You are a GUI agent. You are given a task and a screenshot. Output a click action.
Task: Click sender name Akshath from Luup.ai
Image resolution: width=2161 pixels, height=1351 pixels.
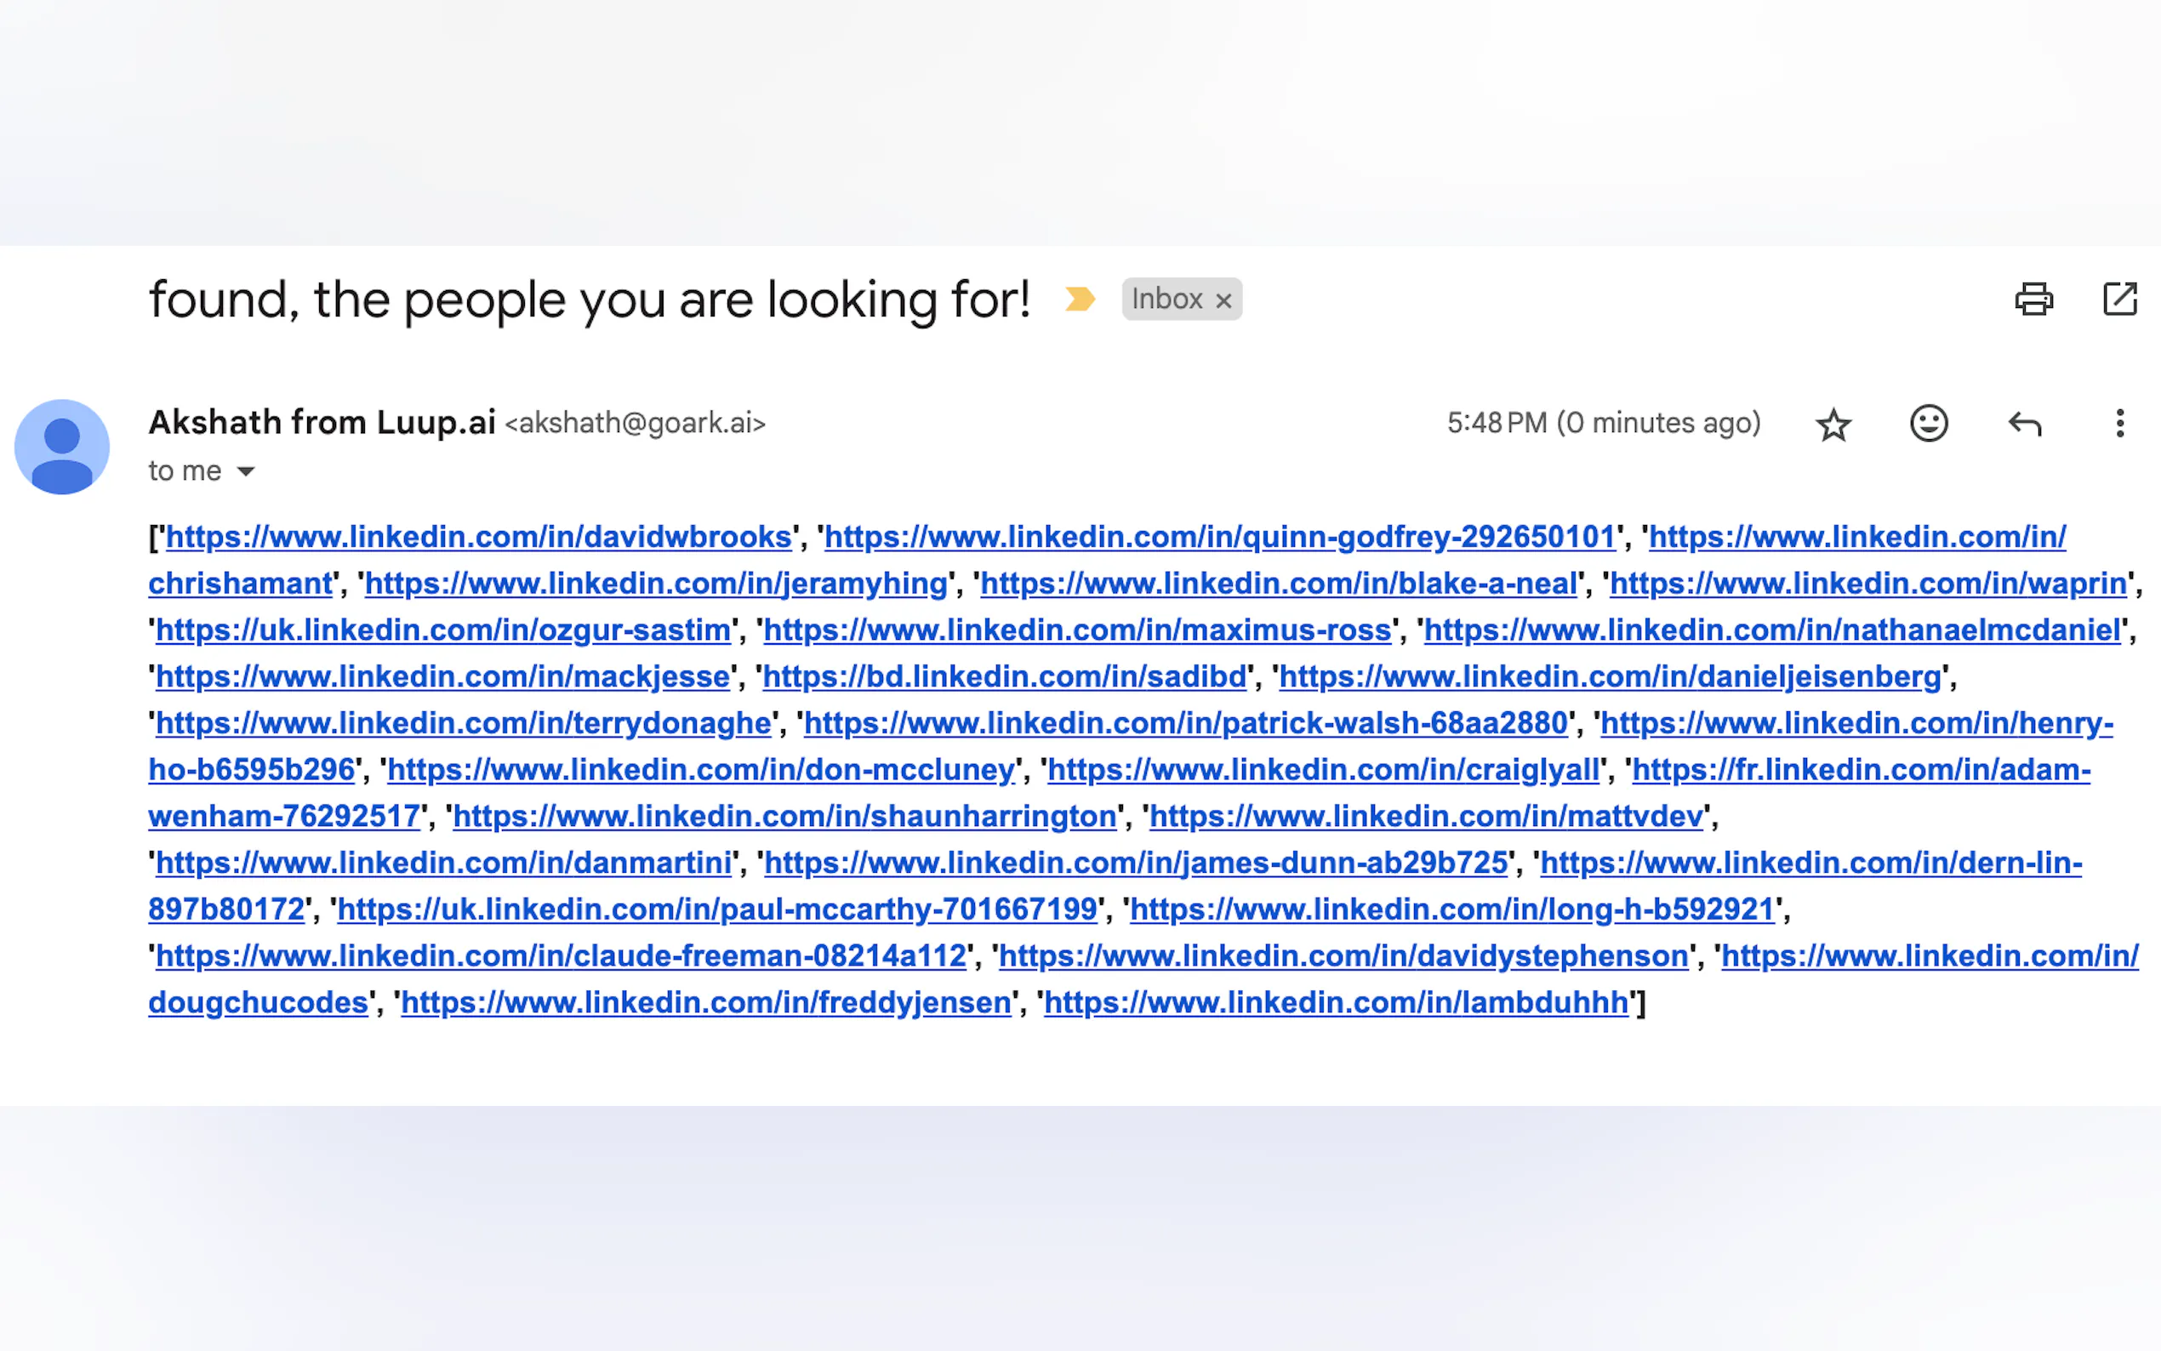pos(322,423)
